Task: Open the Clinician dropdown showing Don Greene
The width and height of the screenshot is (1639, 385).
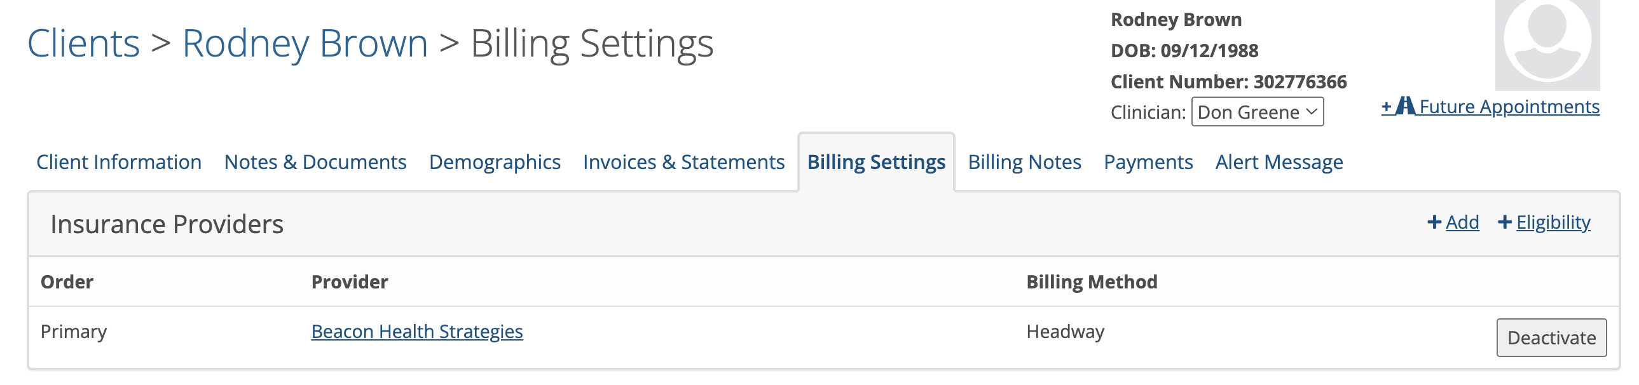Action: point(1258,112)
